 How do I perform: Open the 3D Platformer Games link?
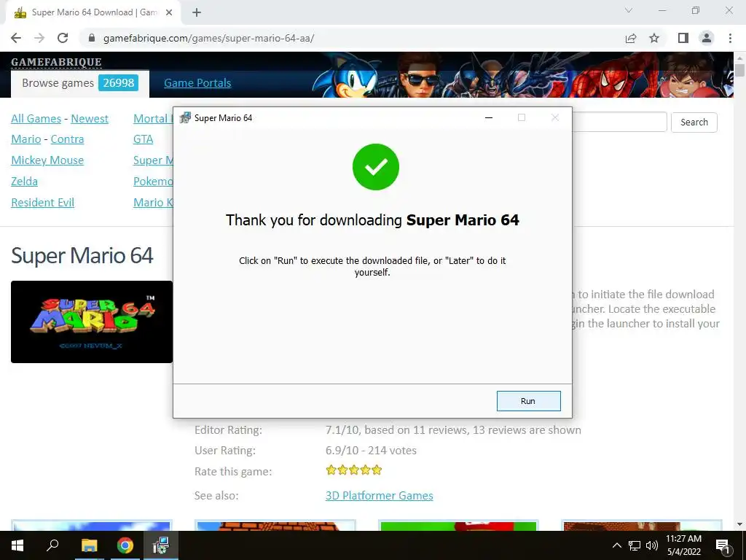(379, 496)
